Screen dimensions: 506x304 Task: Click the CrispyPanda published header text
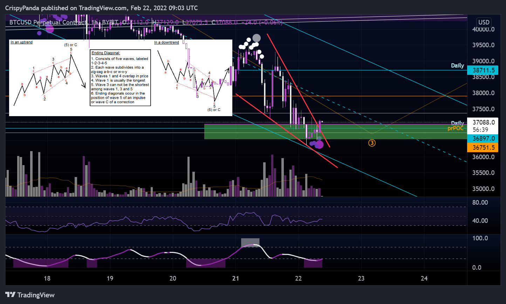coord(101,8)
